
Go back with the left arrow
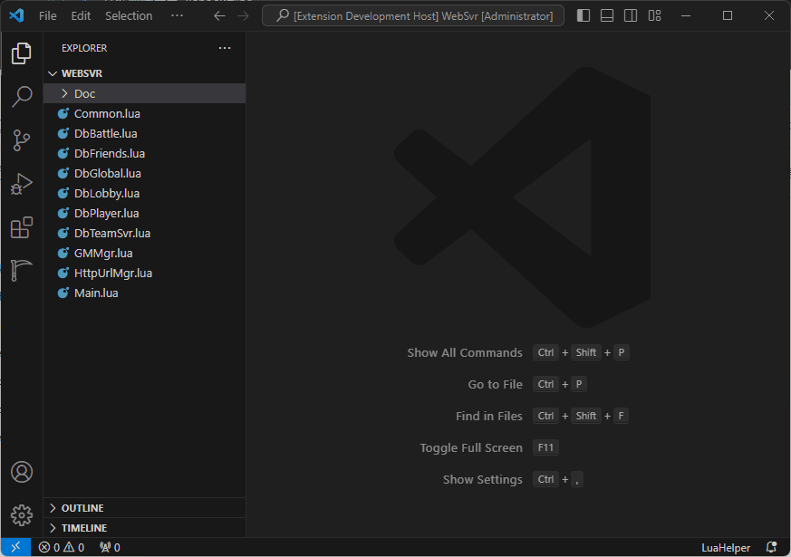219,16
